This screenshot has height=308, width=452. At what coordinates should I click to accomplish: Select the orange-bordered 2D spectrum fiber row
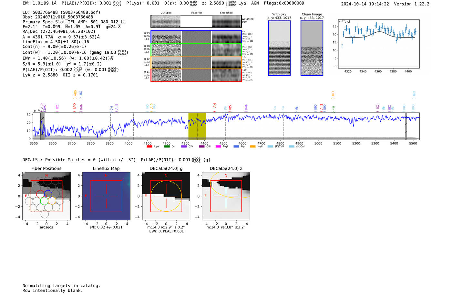coord(196,62)
